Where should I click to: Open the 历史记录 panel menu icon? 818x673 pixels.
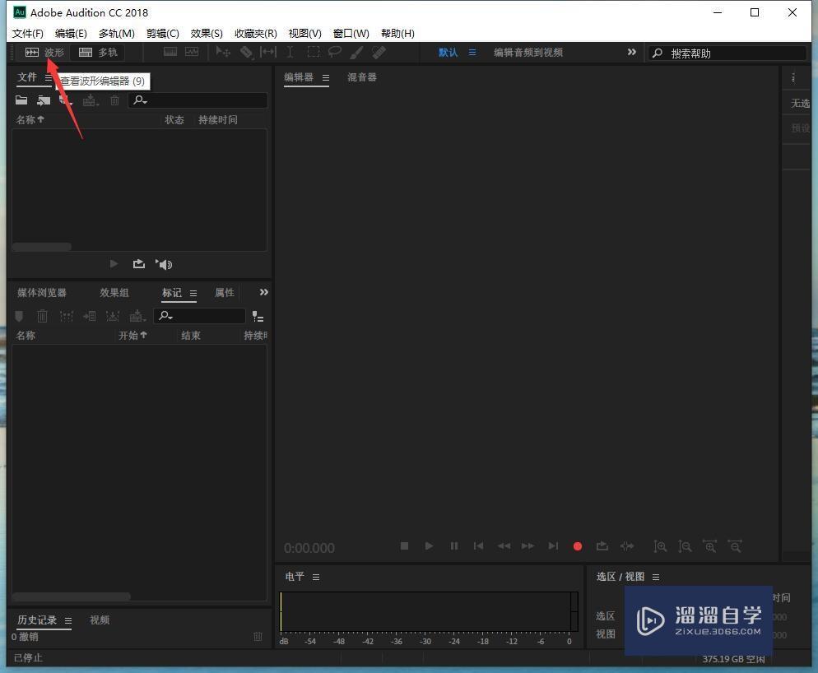pos(67,620)
